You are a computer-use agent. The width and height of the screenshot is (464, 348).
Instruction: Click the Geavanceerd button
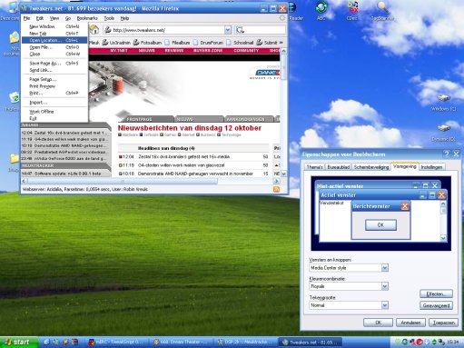436,305
